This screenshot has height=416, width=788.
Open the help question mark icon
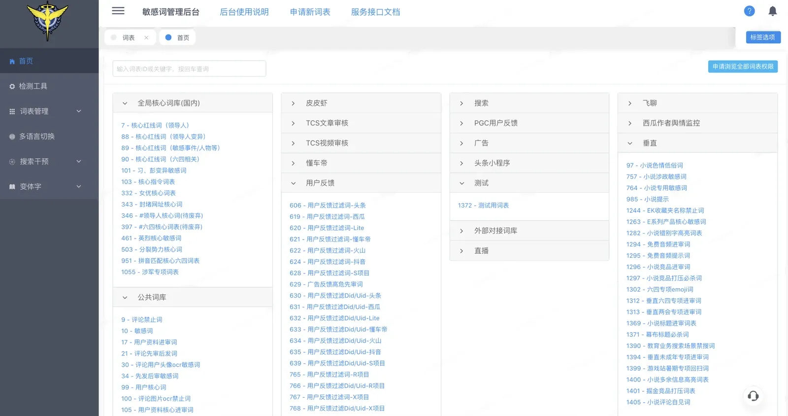point(749,11)
